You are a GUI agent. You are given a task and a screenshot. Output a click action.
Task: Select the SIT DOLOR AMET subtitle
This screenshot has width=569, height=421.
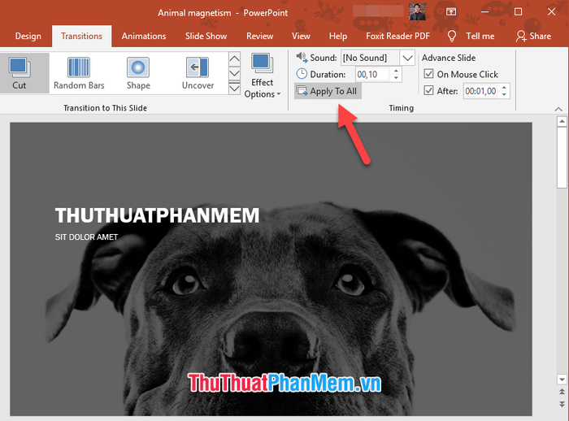click(86, 237)
